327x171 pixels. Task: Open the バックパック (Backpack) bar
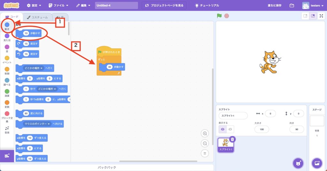107,167
